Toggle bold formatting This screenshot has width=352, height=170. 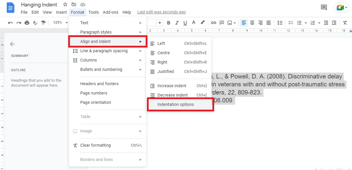pyautogui.click(x=168, y=22)
